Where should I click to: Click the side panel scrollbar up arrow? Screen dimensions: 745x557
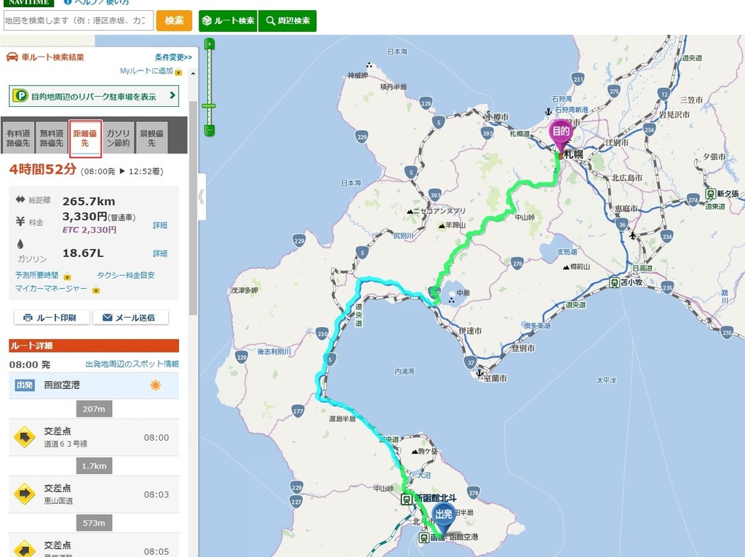coord(193,73)
